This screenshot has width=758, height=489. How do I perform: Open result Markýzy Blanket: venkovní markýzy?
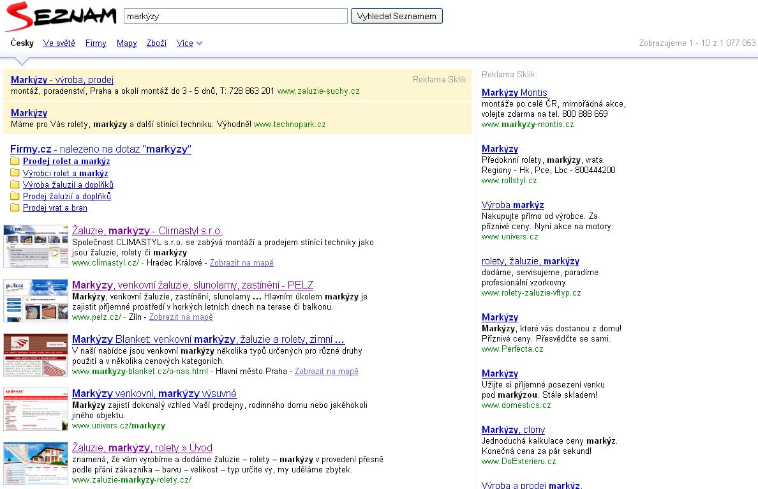coord(209,339)
